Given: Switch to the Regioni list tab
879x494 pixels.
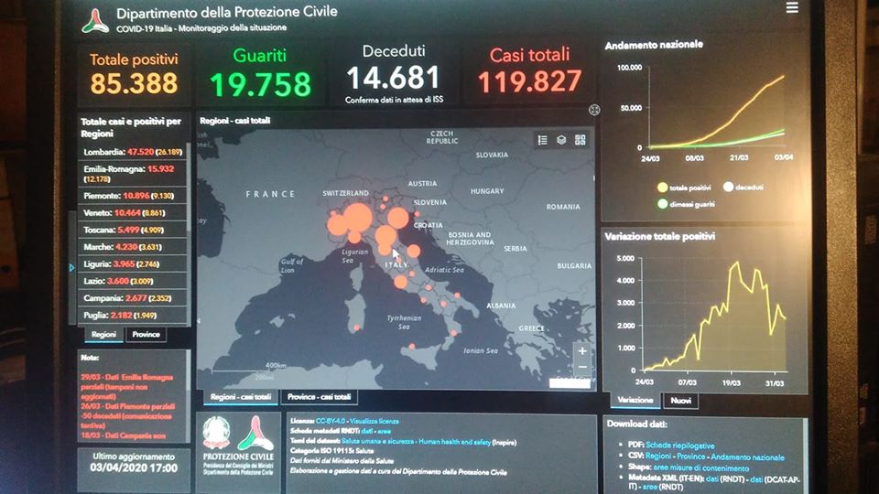Looking at the screenshot, I should pos(103,335).
